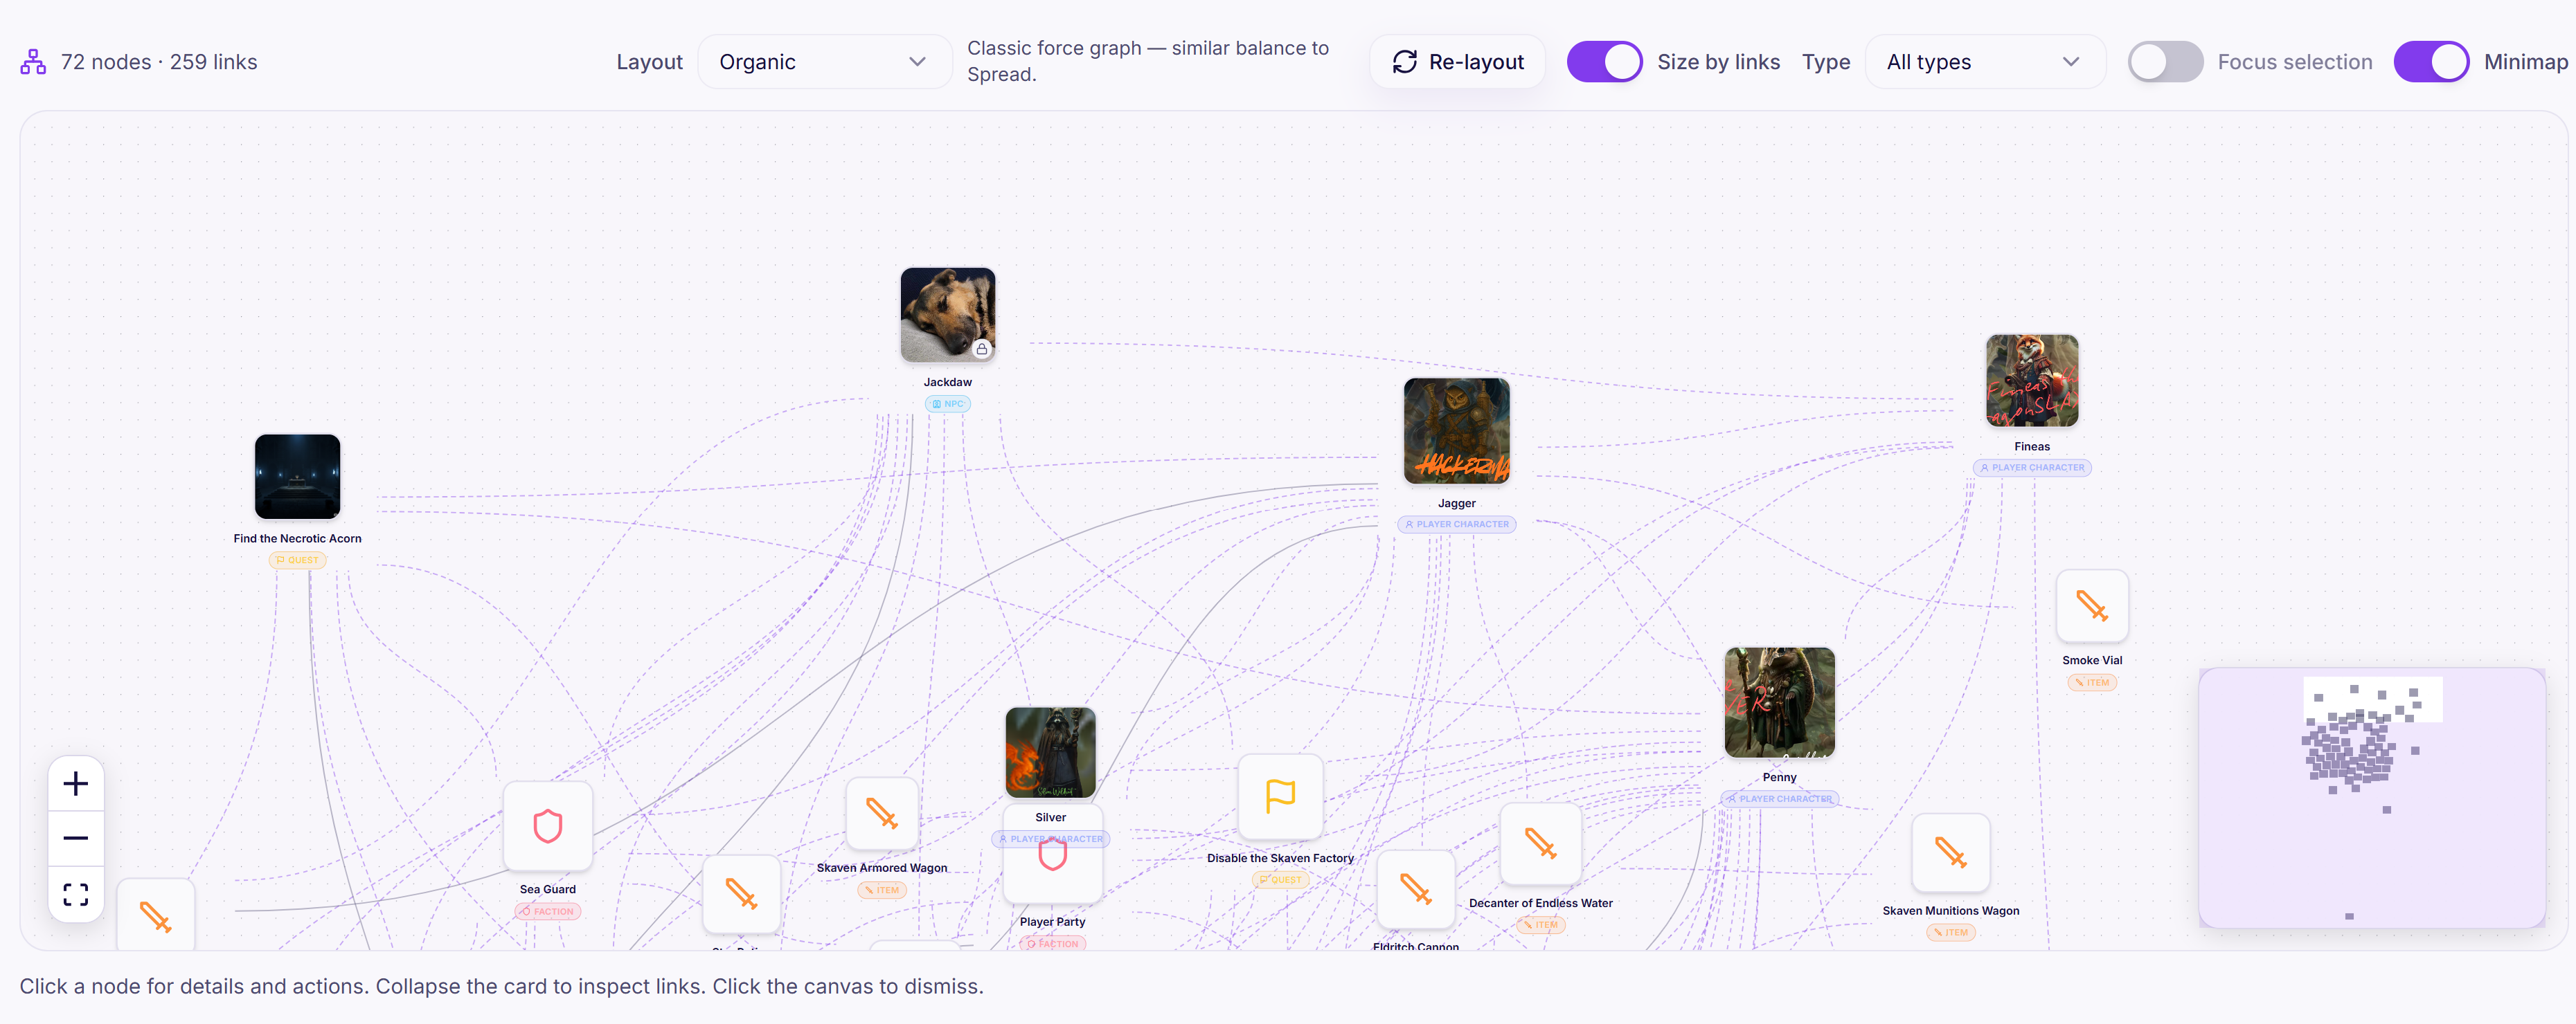Click the ITEM tag under Skaven Armored Wagon
The image size is (2576, 1024).
point(881,890)
